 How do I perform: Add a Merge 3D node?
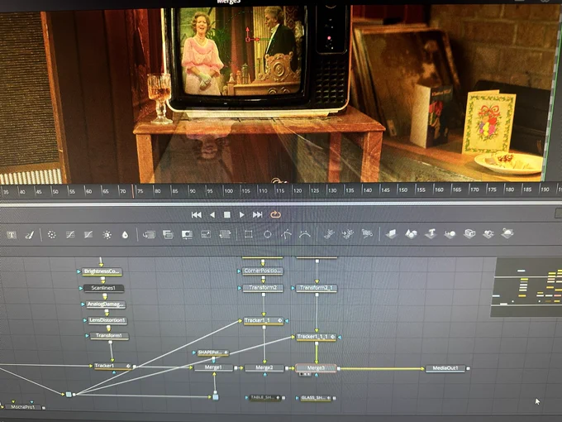click(x=450, y=233)
